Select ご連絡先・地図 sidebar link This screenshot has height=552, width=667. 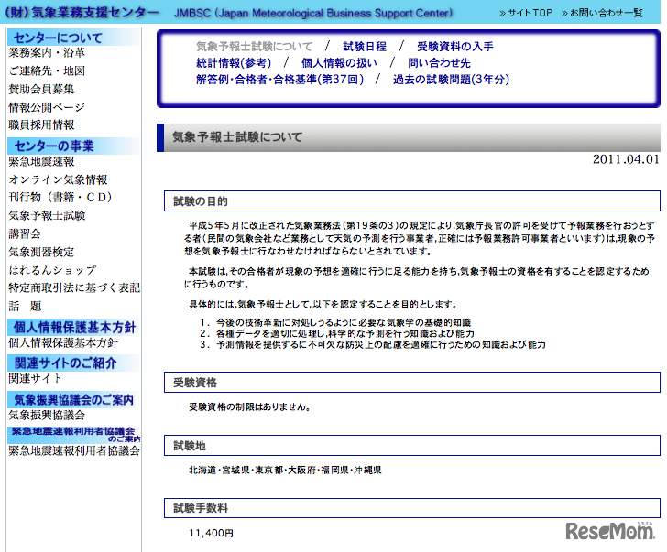point(47,71)
